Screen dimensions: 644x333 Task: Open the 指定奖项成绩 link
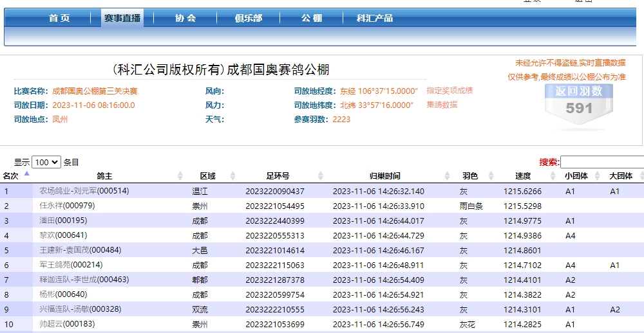(450, 91)
